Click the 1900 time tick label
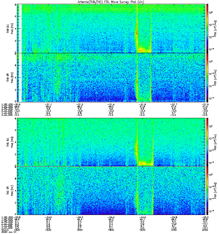This screenshot has height=234, width=219. point(111,230)
